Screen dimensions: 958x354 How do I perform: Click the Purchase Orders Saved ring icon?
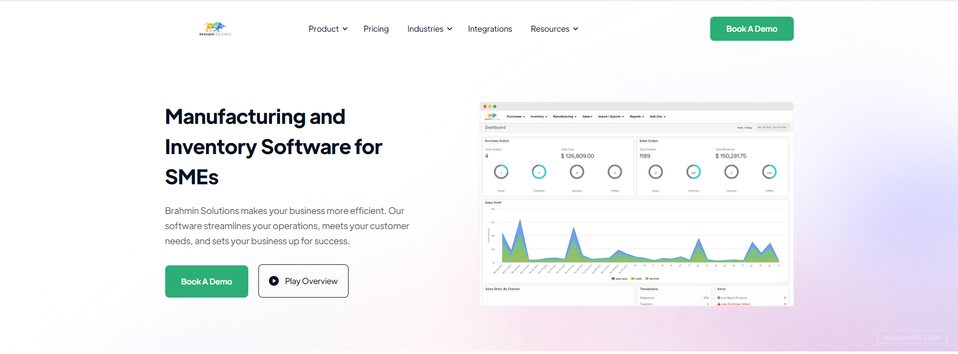tap(501, 172)
